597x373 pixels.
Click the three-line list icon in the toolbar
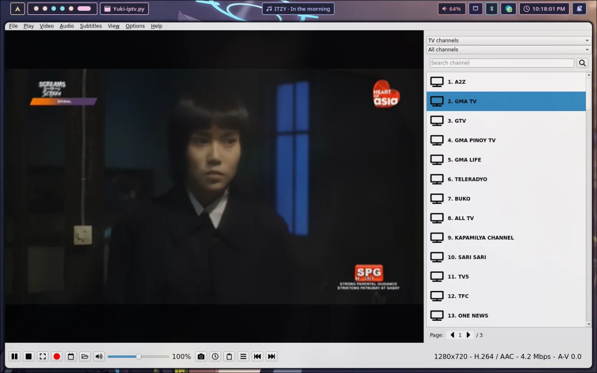click(x=243, y=357)
